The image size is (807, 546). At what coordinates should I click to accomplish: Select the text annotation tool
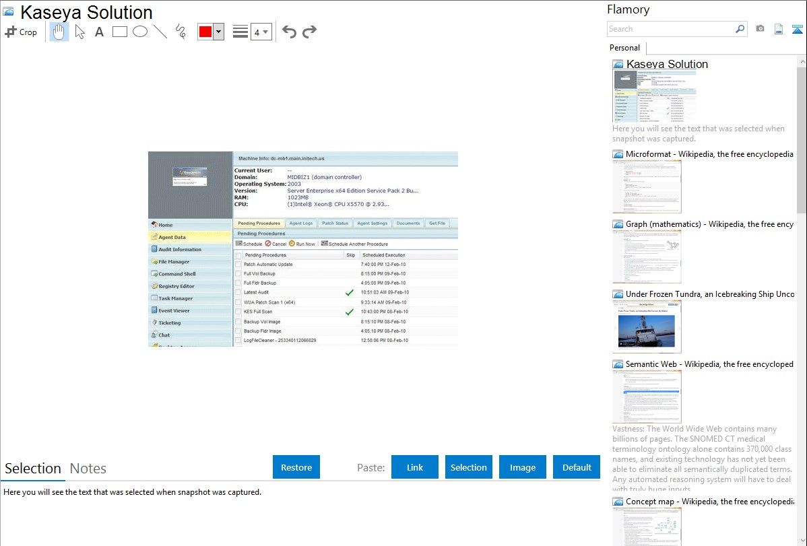pos(99,32)
